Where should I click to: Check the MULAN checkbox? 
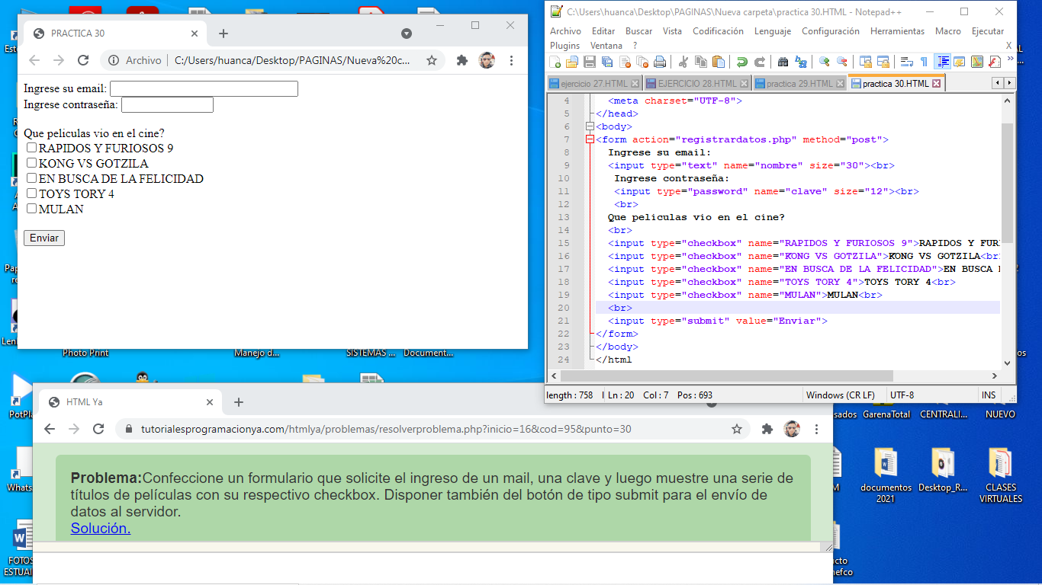tap(31, 209)
